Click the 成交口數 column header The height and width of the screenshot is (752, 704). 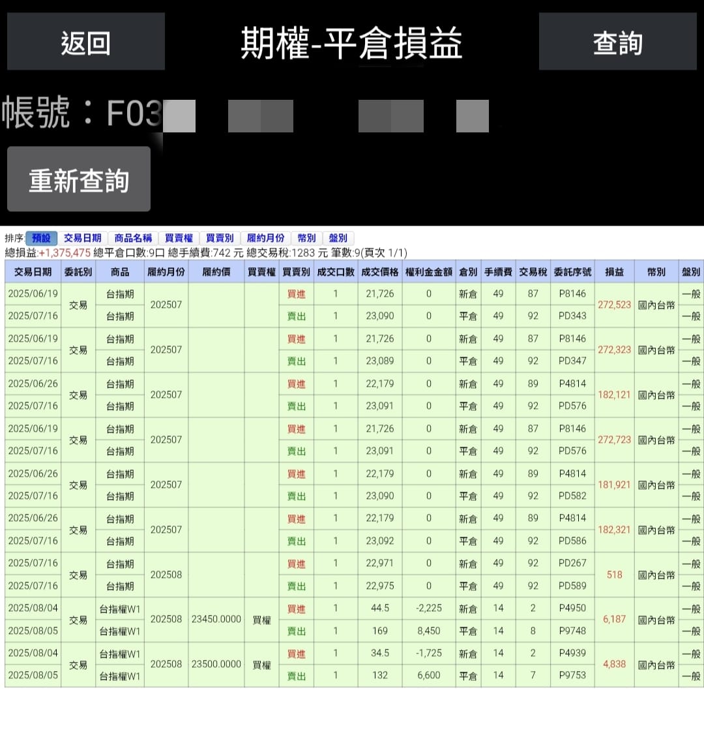click(x=336, y=272)
